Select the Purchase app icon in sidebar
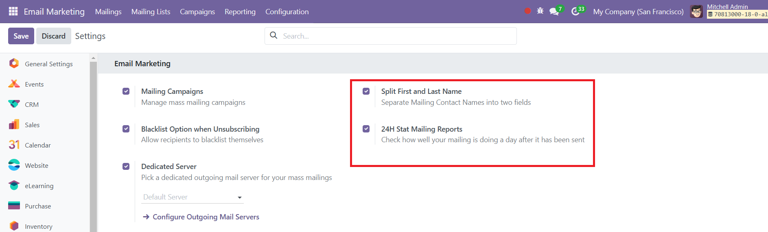768x232 pixels. coord(14,206)
